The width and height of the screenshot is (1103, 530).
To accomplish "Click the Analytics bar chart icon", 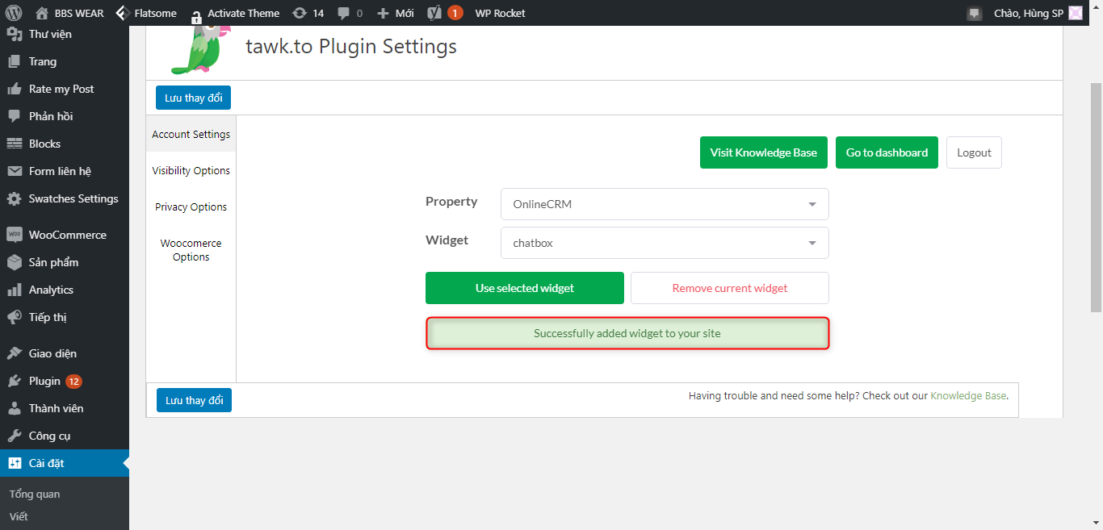I will pos(15,290).
